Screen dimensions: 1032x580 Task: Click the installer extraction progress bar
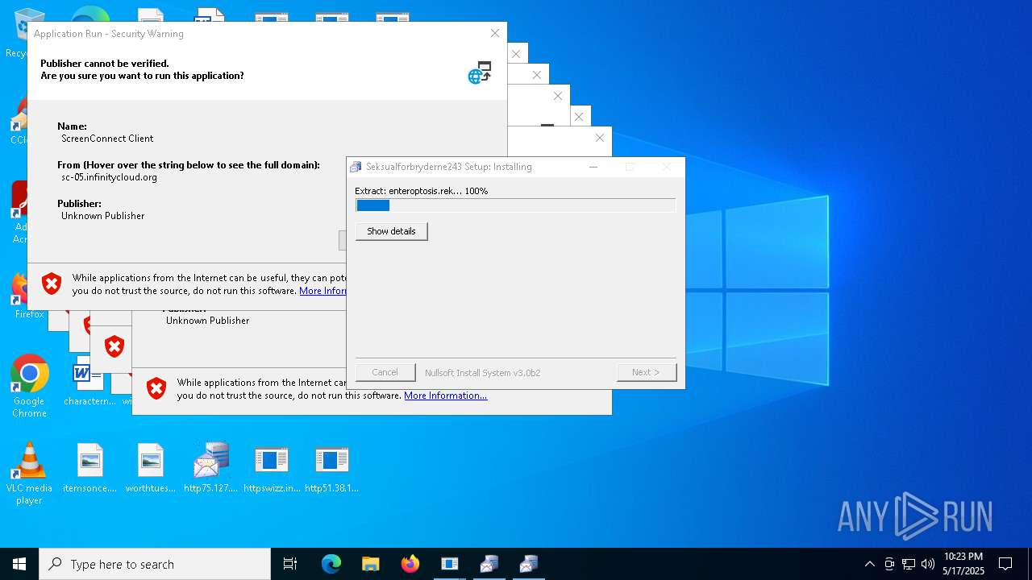tap(515, 205)
